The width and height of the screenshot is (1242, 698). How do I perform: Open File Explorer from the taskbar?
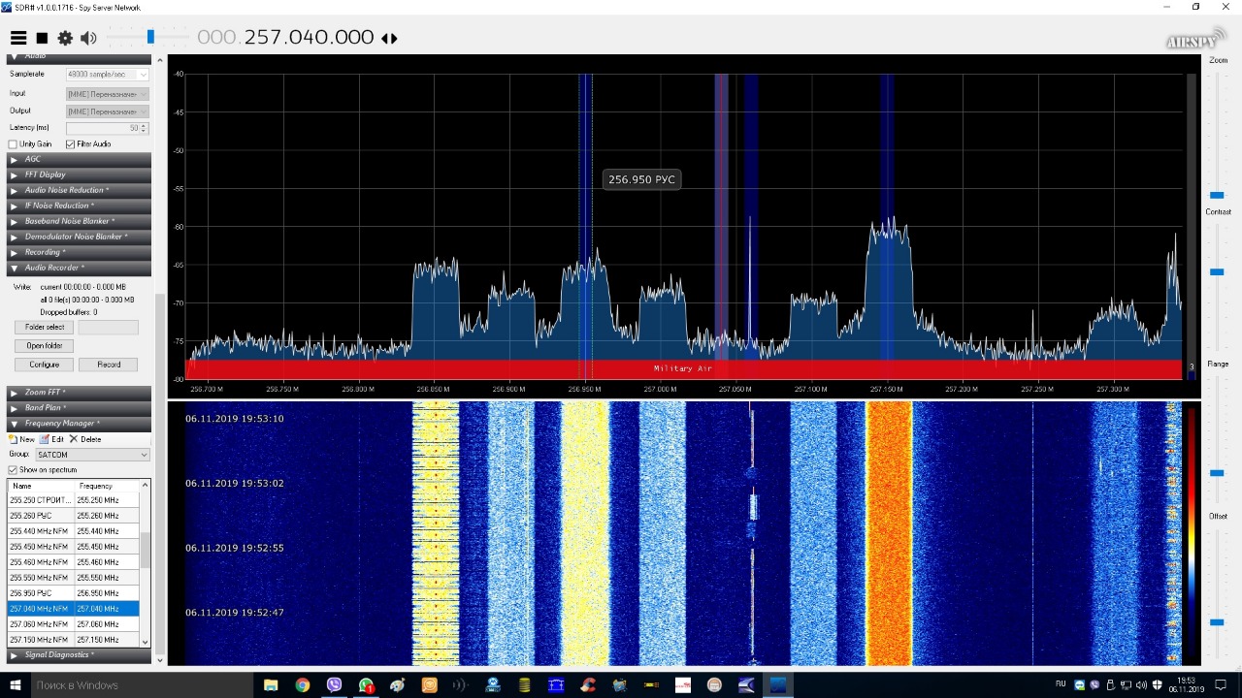(271, 685)
